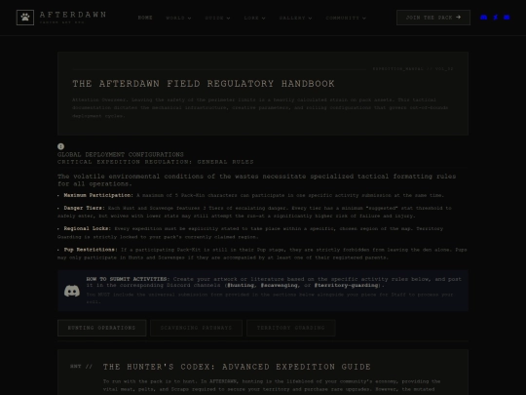Open the last blue social icon in header

tap(507, 18)
